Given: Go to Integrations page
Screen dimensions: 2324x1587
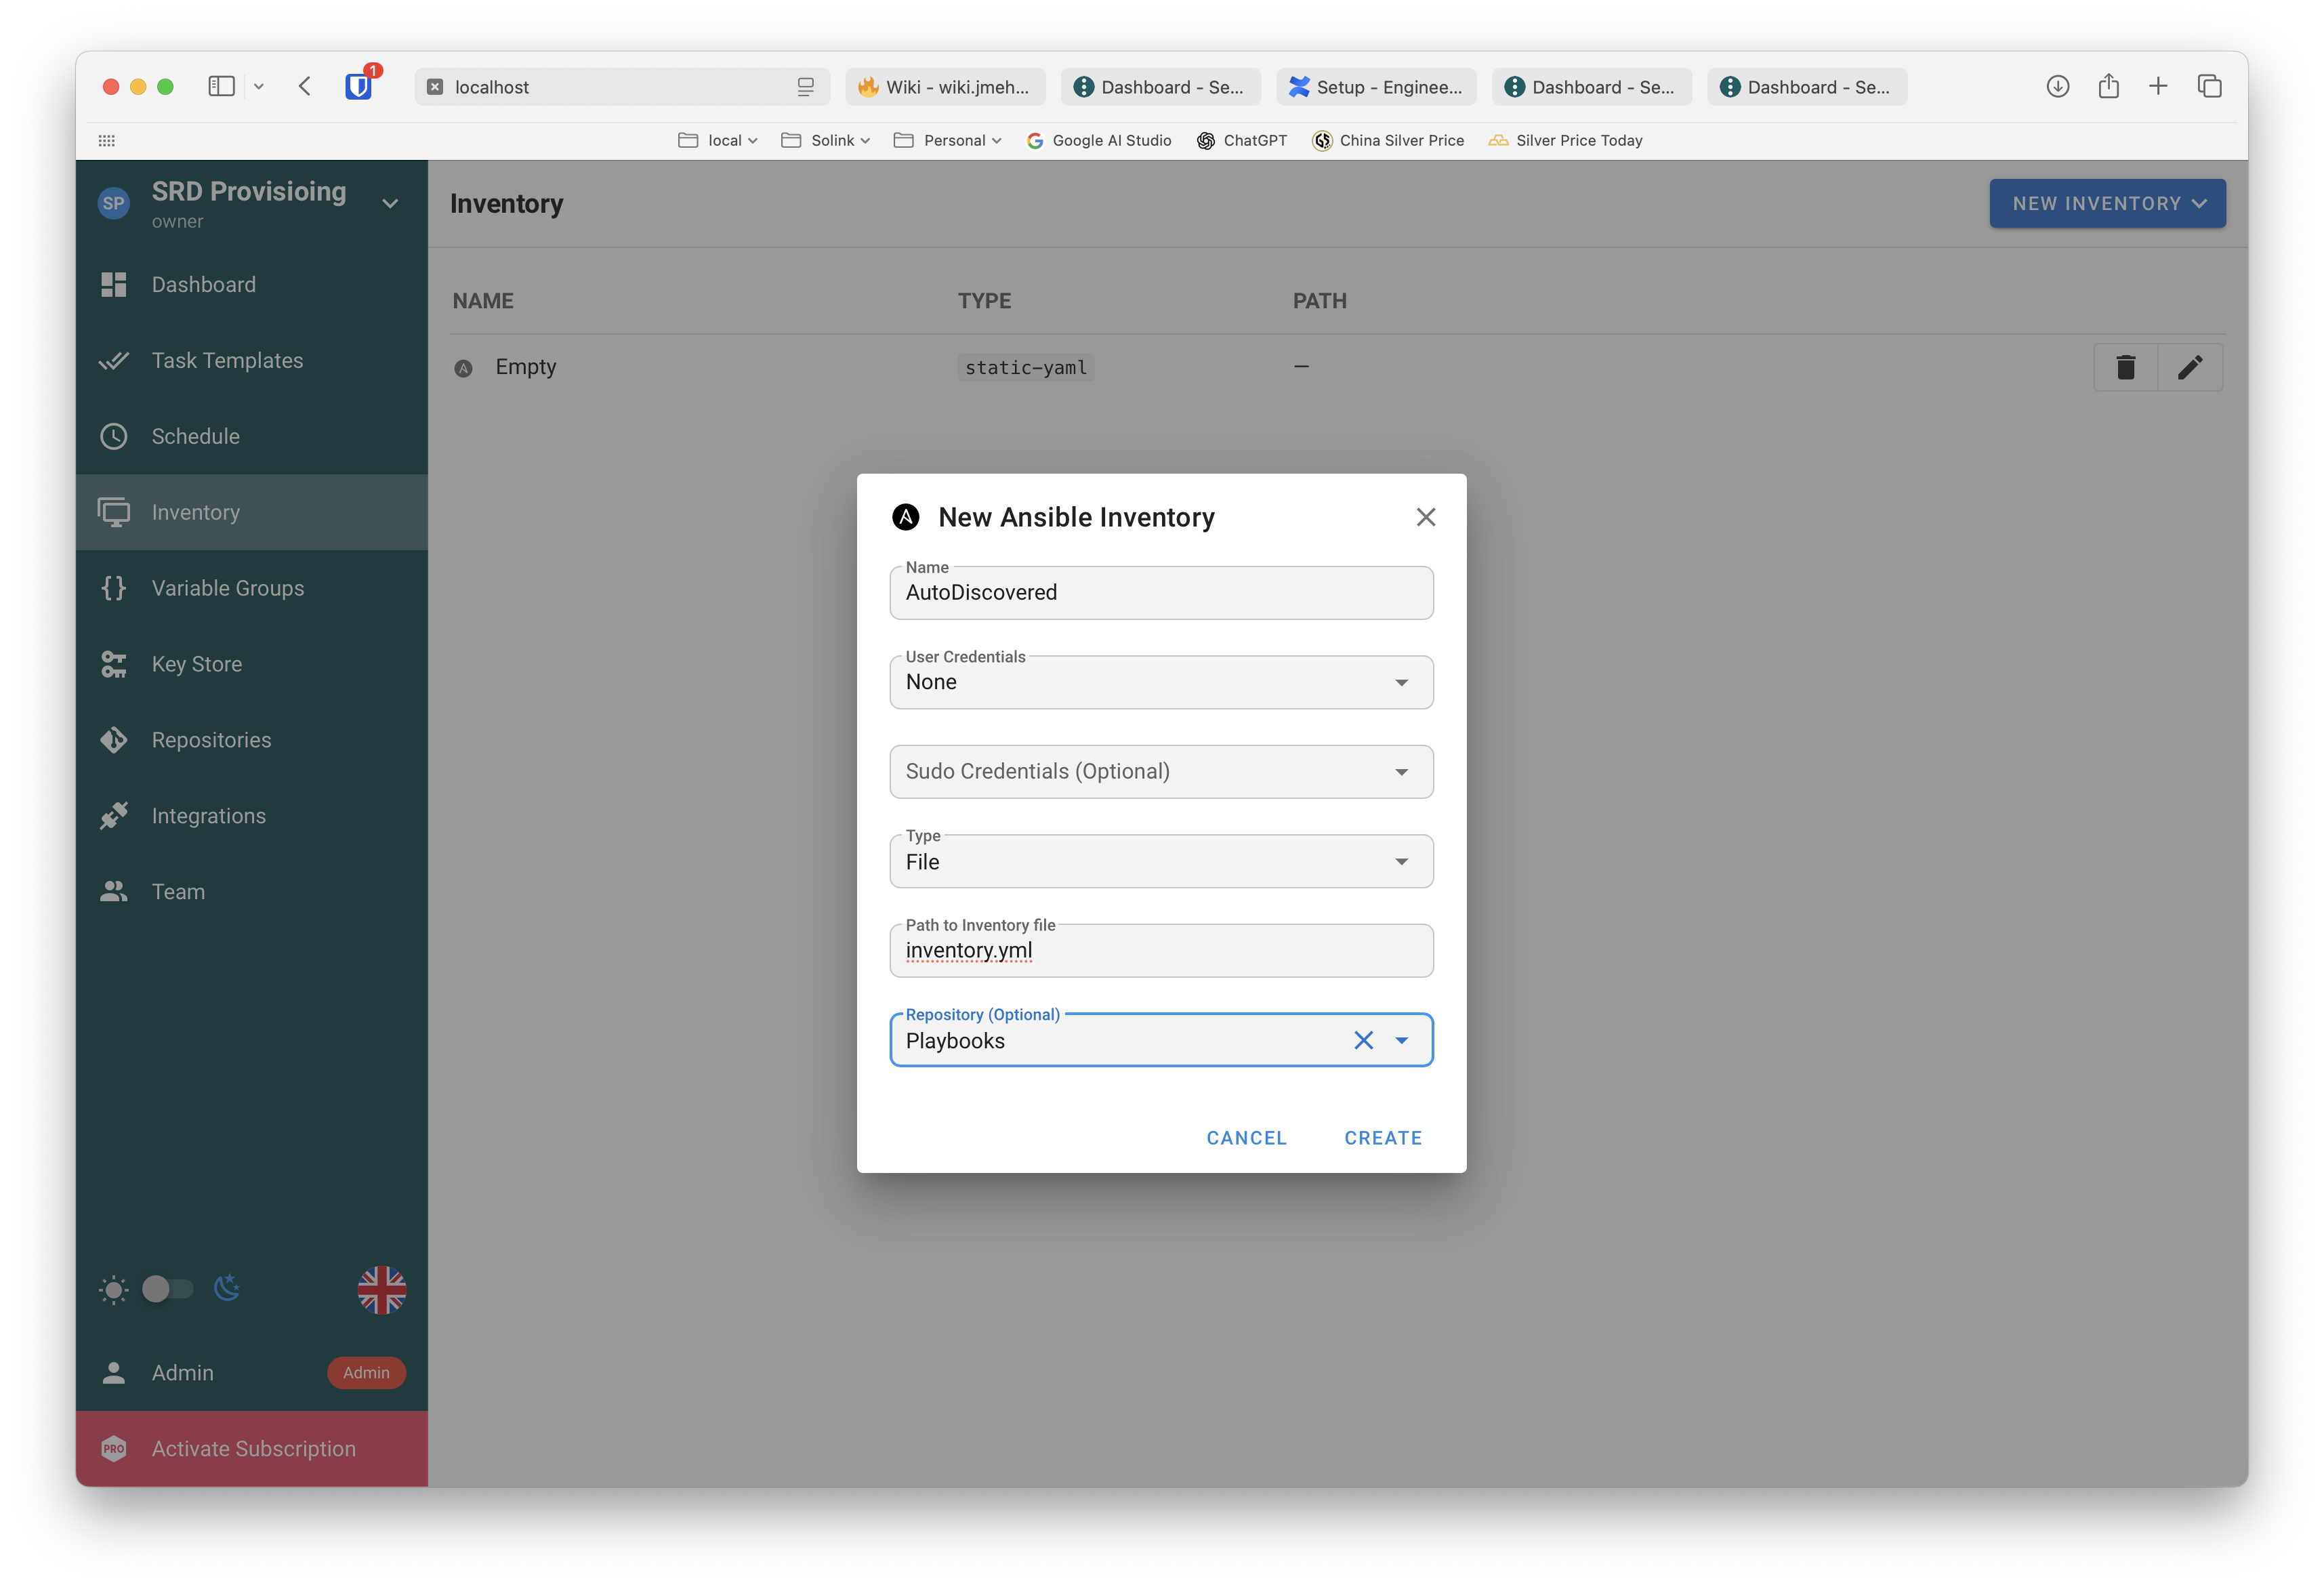Looking at the screenshot, I should [x=208, y=816].
